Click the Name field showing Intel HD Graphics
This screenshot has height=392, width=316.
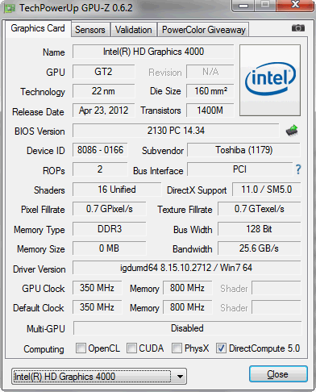[153, 52]
